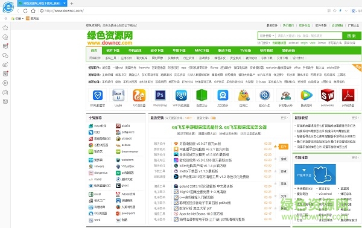
Task: Click the autocad hot search link
Action: click(293, 43)
